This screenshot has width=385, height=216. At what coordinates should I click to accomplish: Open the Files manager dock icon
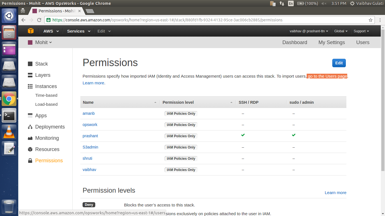point(9,32)
